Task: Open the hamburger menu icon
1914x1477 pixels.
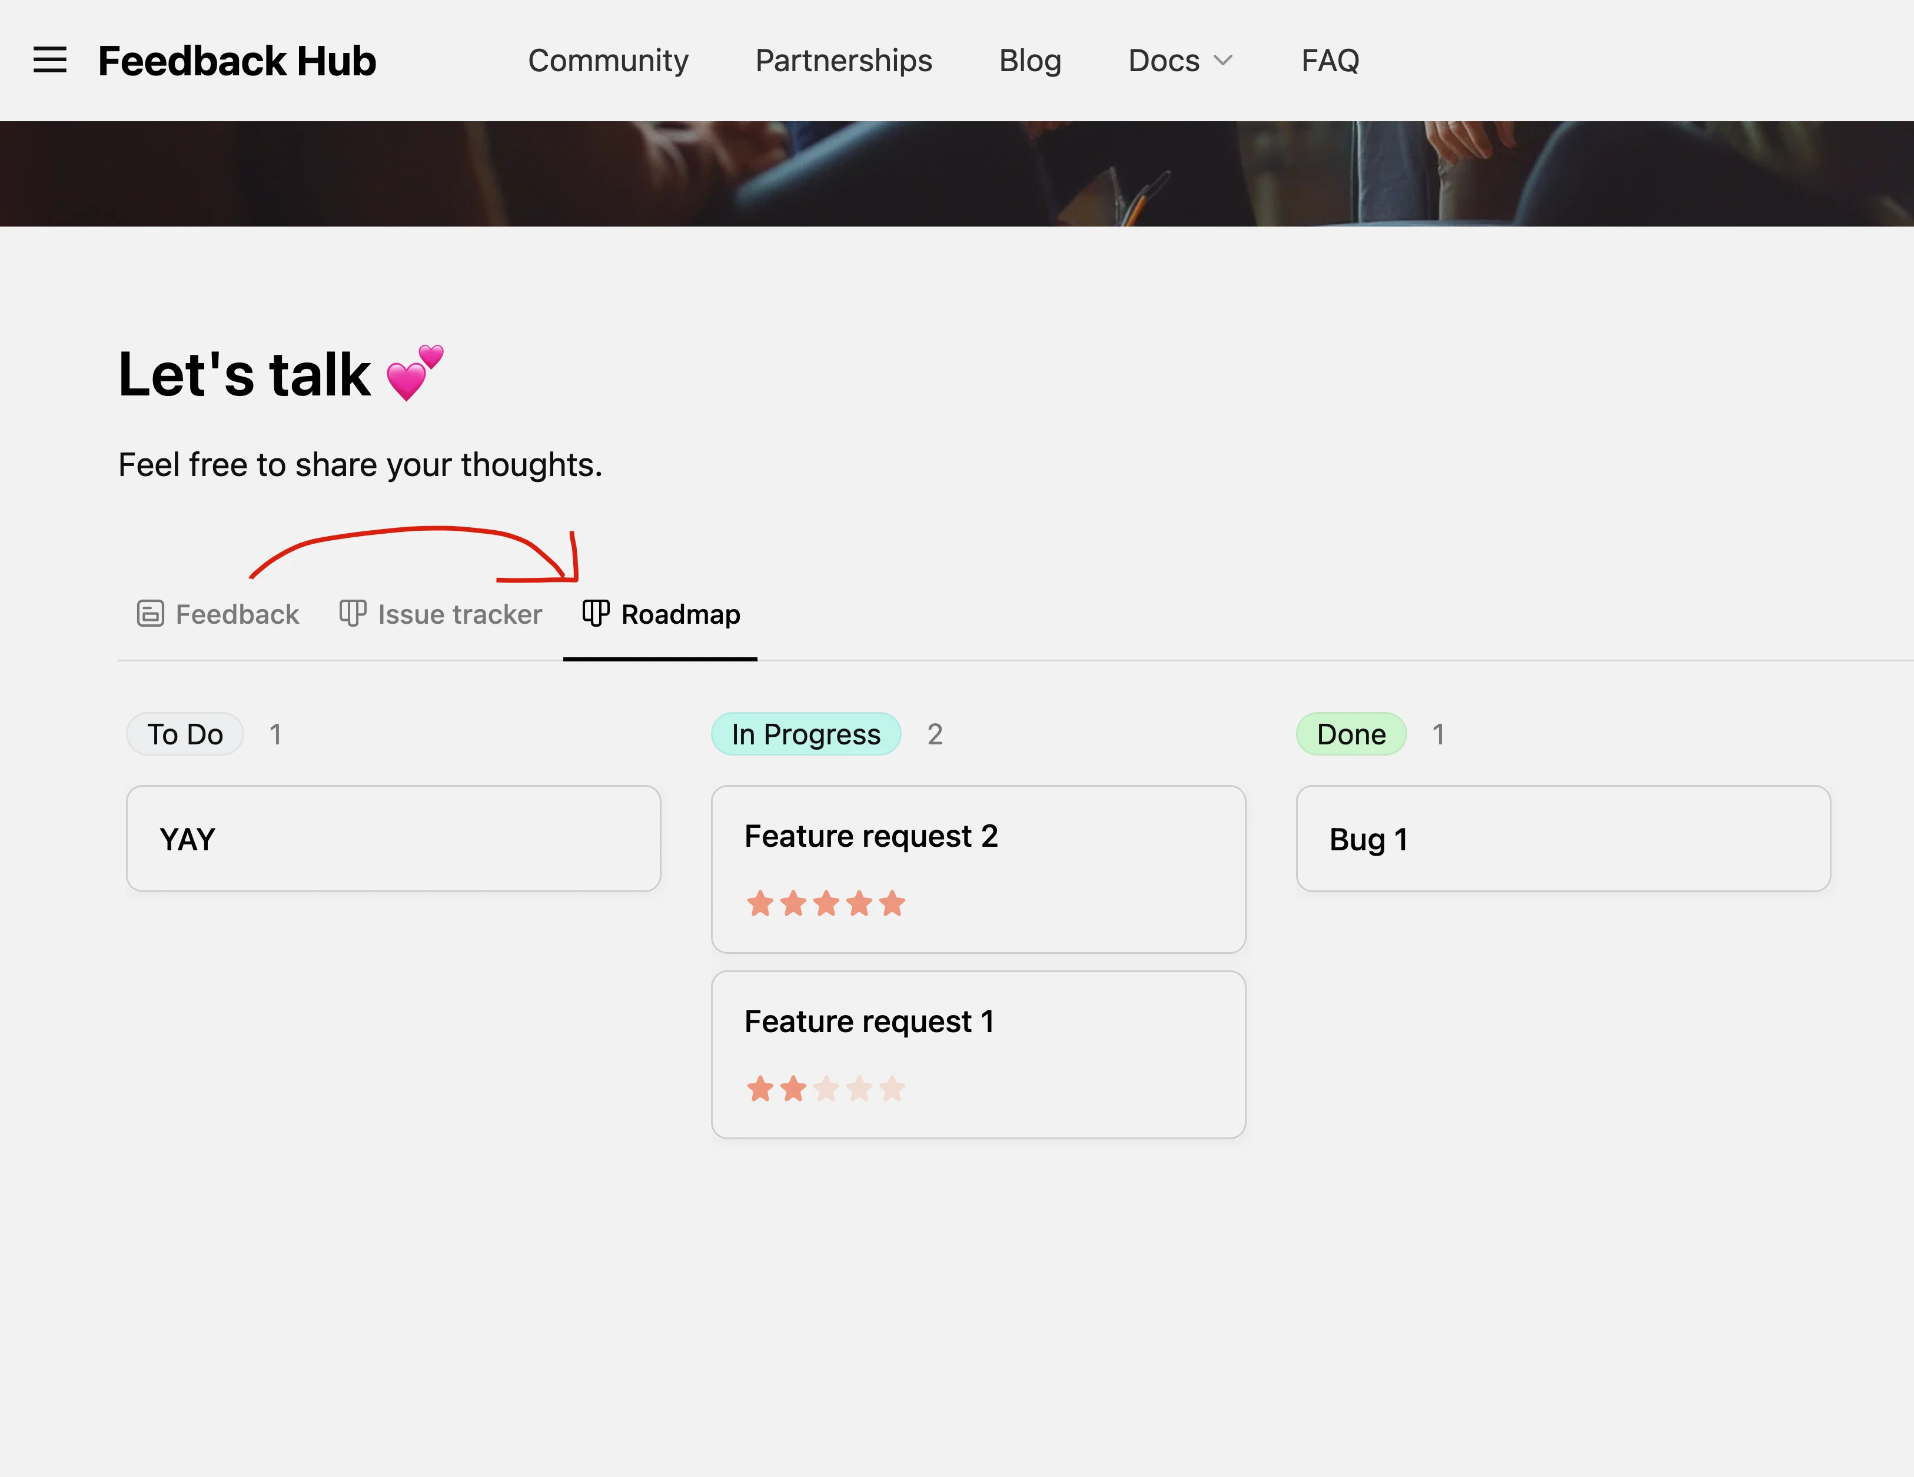Action: pyautogui.click(x=50, y=61)
